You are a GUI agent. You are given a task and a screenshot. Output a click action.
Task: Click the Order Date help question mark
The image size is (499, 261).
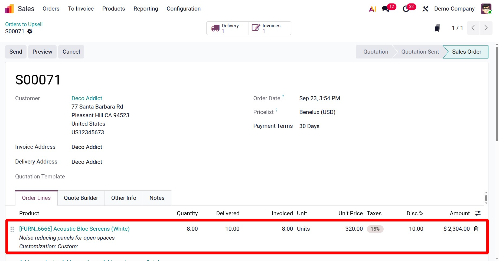click(283, 96)
